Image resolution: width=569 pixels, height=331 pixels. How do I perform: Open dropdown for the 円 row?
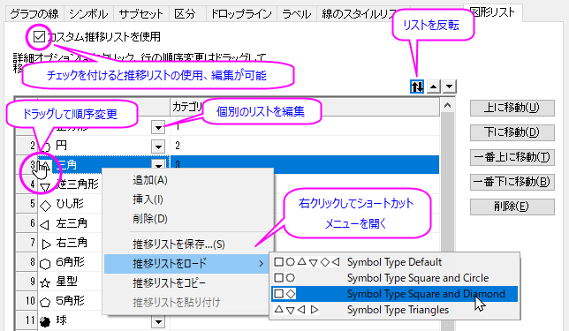[158, 147]
